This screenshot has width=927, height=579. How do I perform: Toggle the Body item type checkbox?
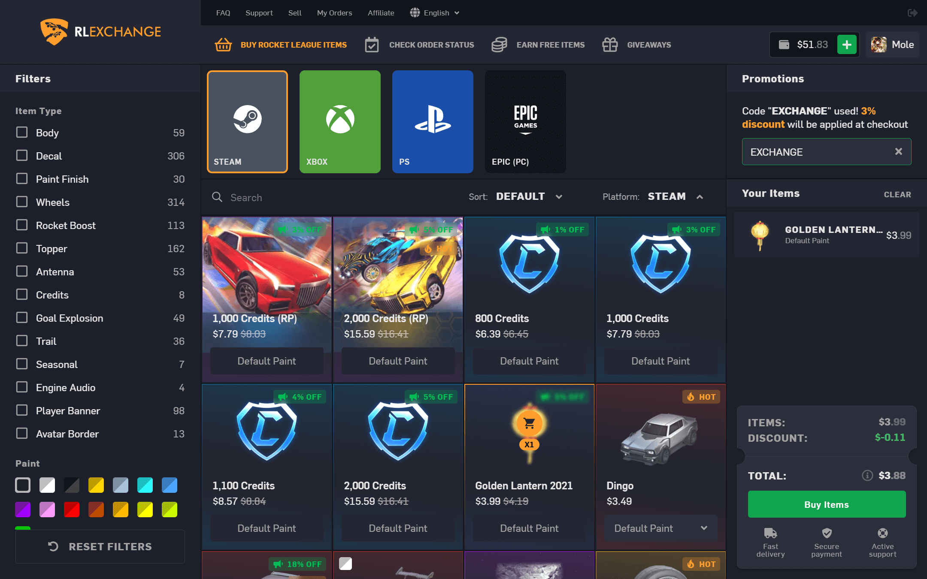[x=21, y=132]
